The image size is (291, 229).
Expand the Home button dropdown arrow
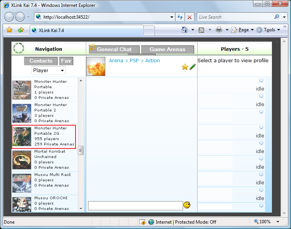(x=193, y=30)
